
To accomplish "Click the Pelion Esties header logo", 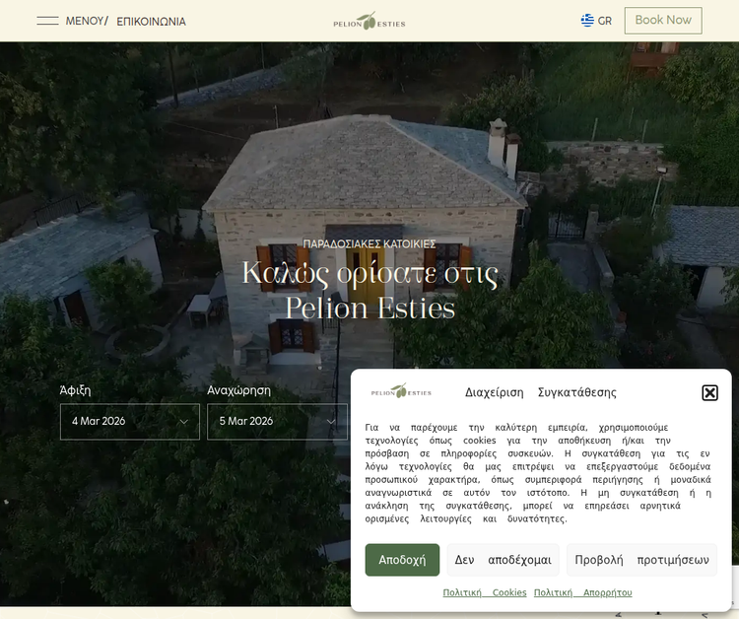I will pos(369,21).
